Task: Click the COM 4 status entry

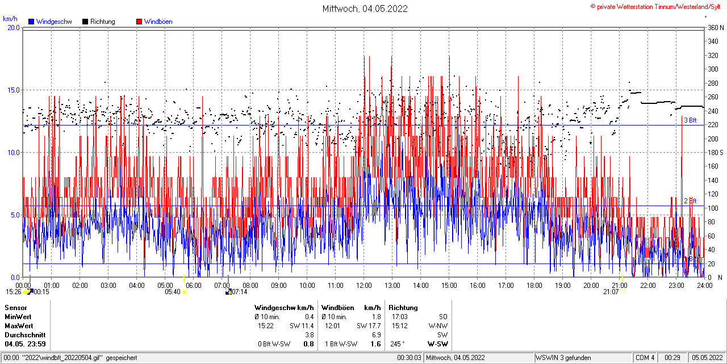Action: tap(645, 358)
